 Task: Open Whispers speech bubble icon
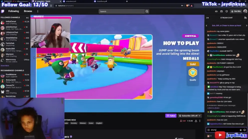[x=227, y=11]
